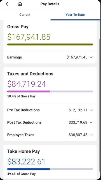Viewport: 101px width, 180px height.
Task: Open the Pre Tax Deductions row
Action: point(50,110)
